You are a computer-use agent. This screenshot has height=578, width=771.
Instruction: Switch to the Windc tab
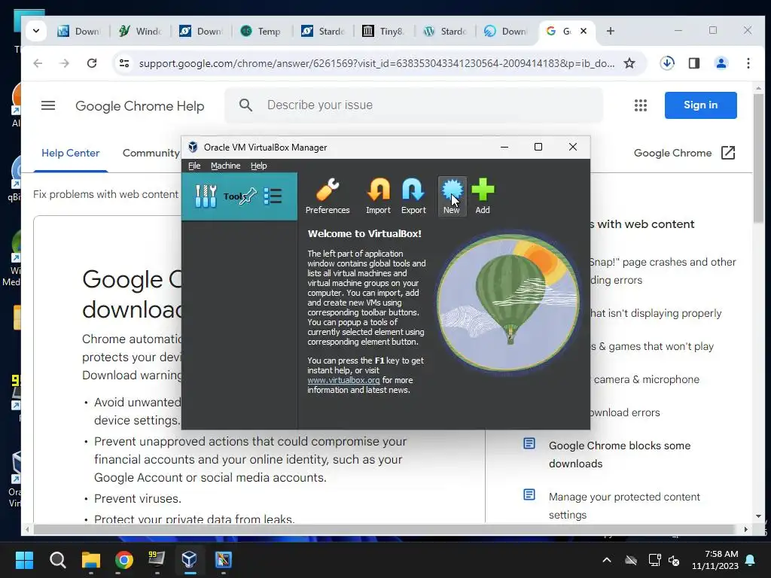point(140,31)
